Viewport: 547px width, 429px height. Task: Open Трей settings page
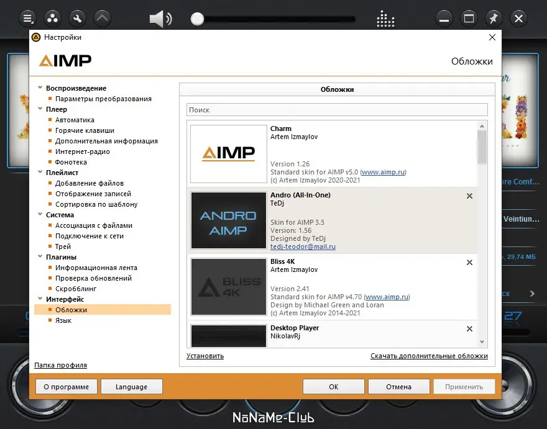63,246
